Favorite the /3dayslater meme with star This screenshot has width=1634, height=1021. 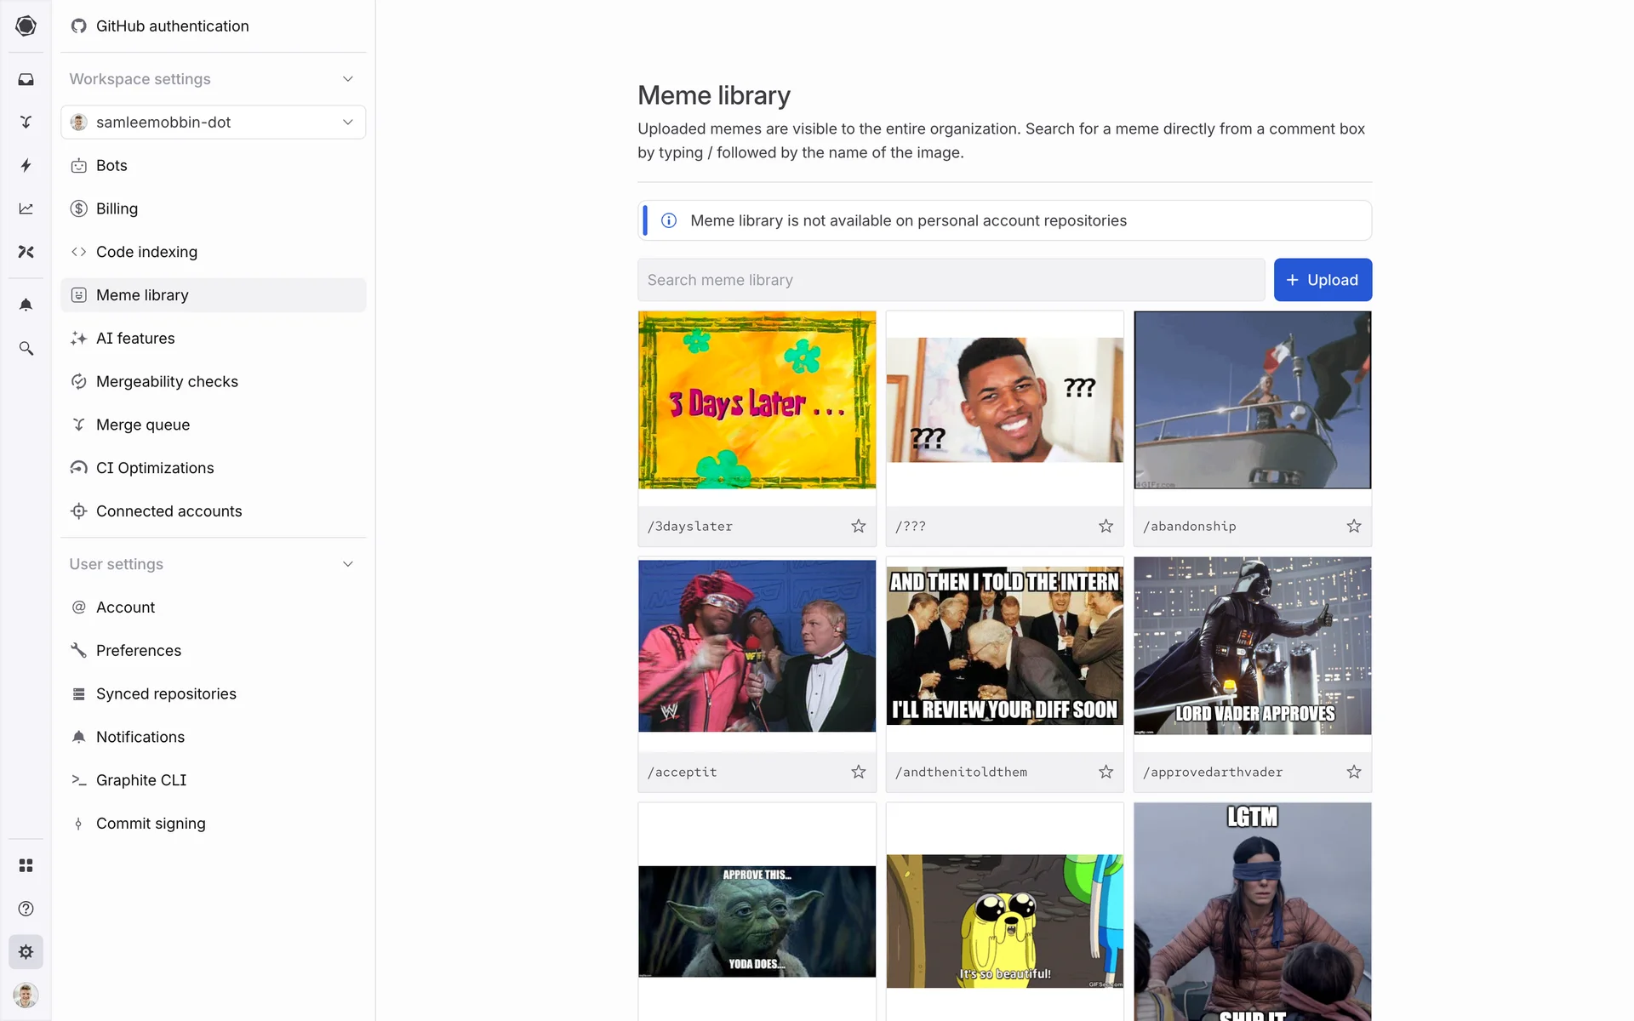[x=858, y=527]
